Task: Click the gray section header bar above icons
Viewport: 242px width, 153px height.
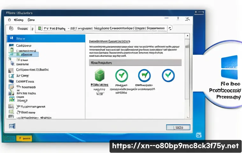Action: click(x=135, y=62)
